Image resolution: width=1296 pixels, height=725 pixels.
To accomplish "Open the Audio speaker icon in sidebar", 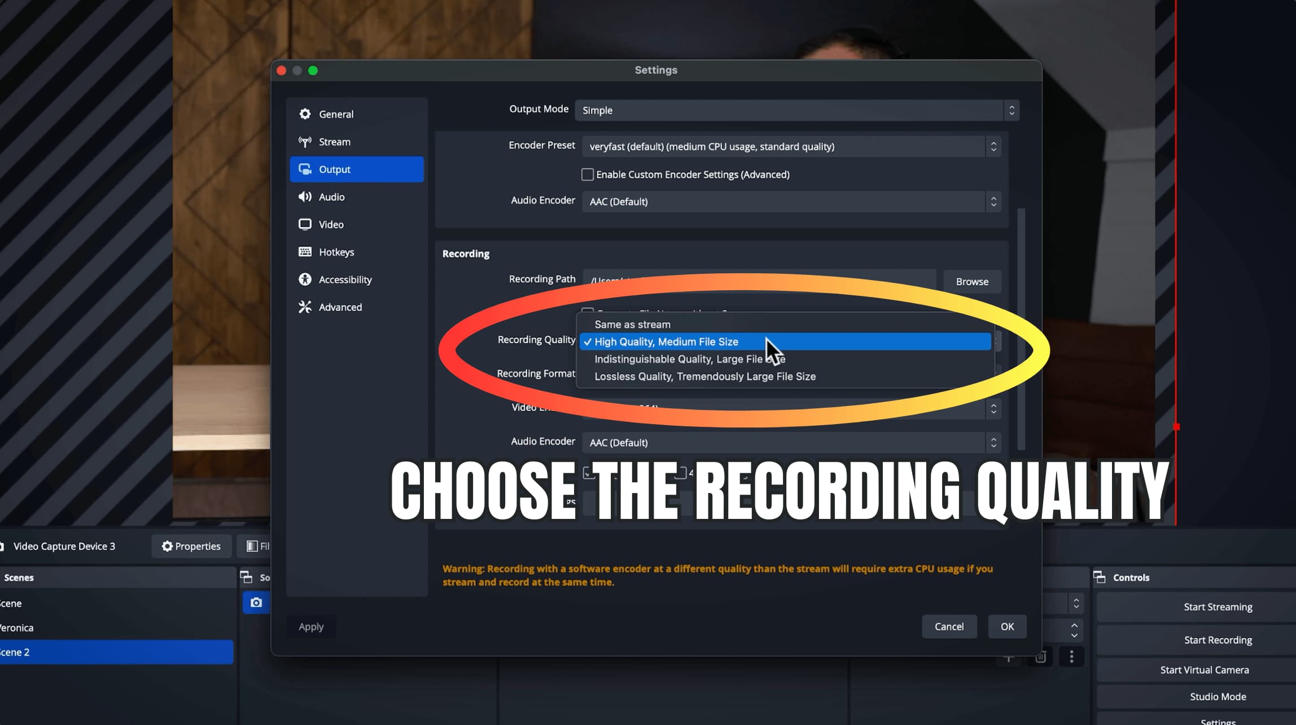I will (x=305, y=196).
